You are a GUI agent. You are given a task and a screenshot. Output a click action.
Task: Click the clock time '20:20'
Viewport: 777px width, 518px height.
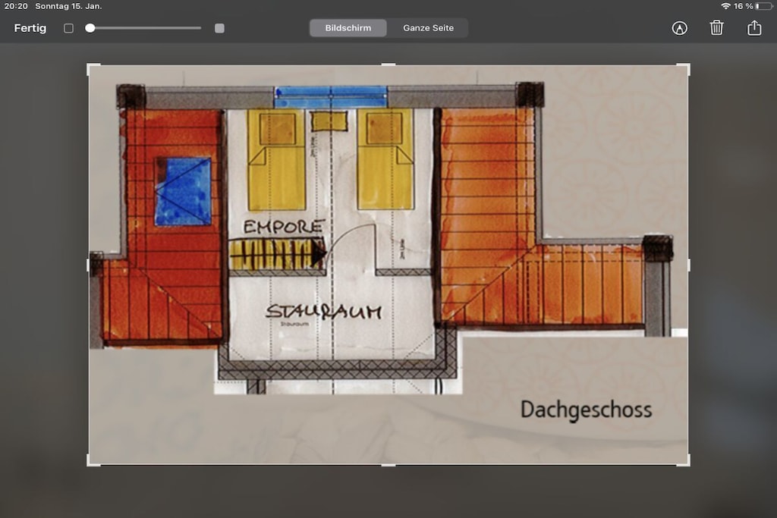coord(16,6)
